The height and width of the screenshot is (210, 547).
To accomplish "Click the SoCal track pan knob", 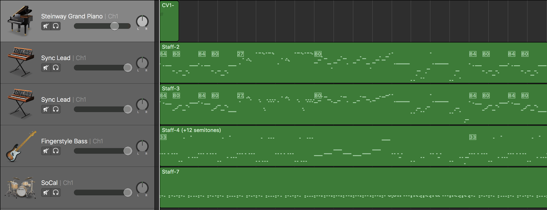I will tap(142, 188).
